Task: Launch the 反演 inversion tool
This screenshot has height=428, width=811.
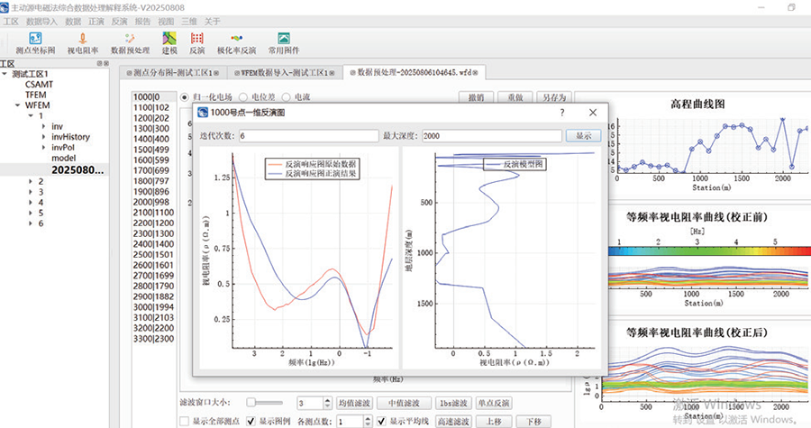Action: (x=197, y=42)
